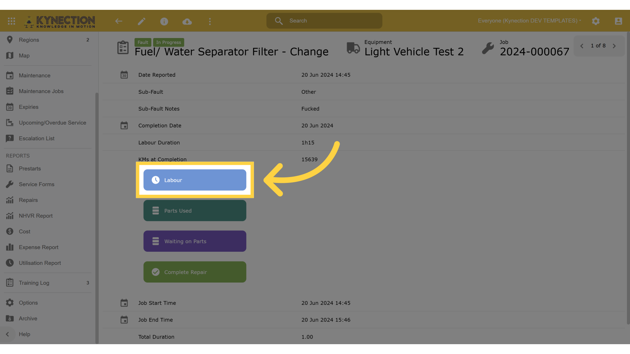Viewport: 630px width, 354px height.
Task: Click the Waiting on Parts button
Action: 195,241
